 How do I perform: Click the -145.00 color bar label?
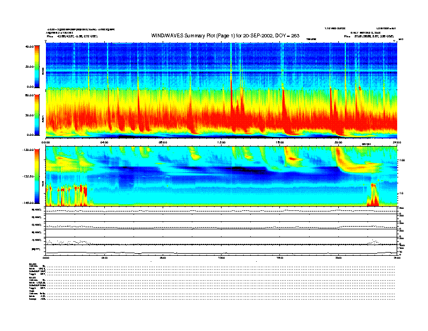[28, 203]
